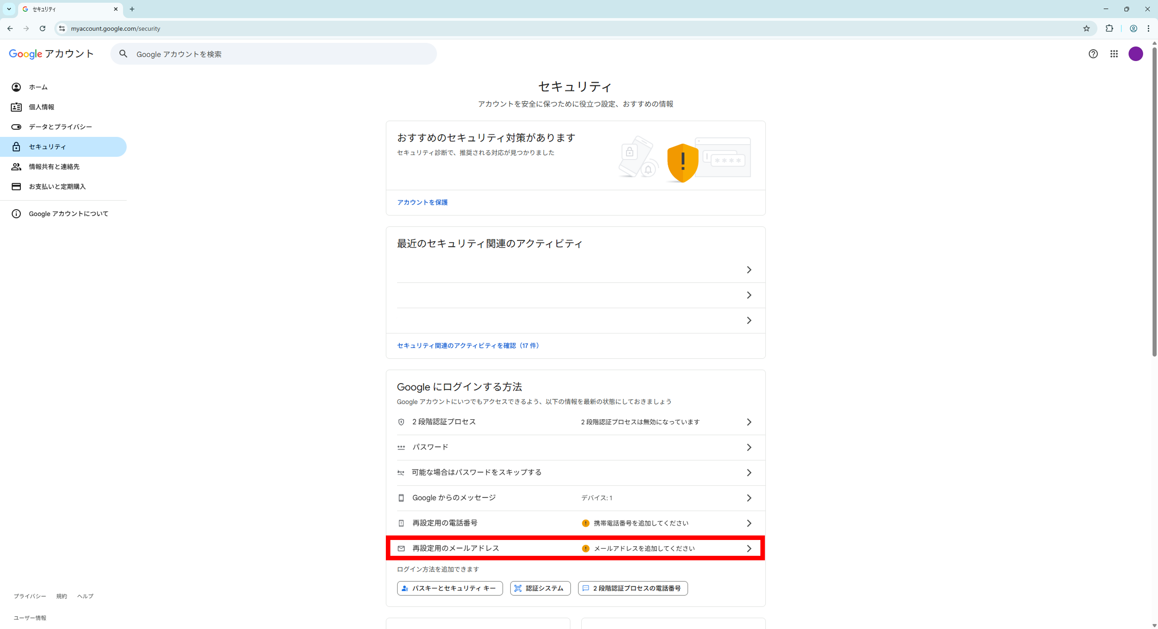Open the purple account avatar
The width and height of the screenshot is (1158, 629).
pyautogui.click(x=1135, y=54)
